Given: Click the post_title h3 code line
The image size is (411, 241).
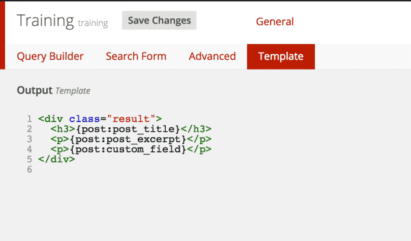Looking at the screenshot, I should (131, 129).
